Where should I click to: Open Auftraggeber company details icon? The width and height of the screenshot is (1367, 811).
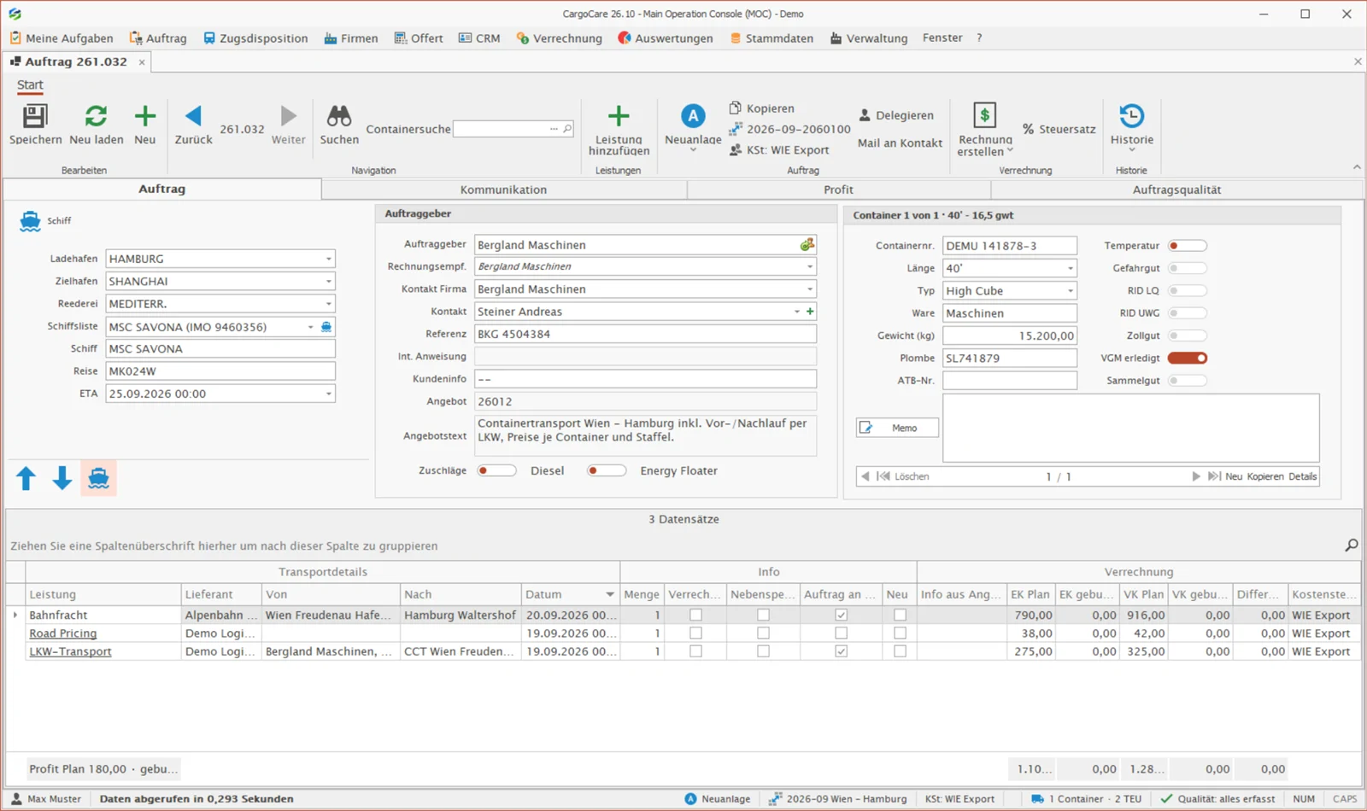click(807, 245)
